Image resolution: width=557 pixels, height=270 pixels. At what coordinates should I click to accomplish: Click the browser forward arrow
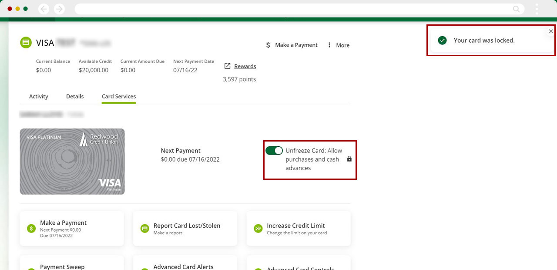coord(59,9)
